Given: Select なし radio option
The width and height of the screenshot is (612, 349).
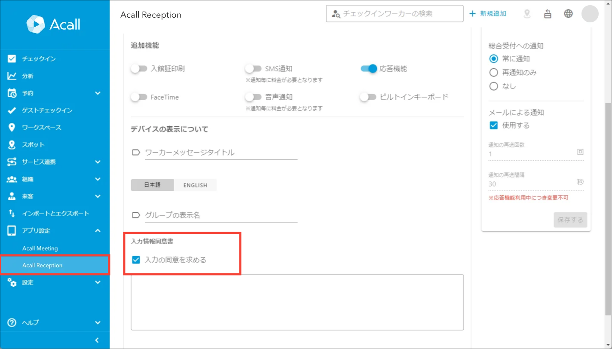Looking at the screenshot, I should (x=494, y=86).
